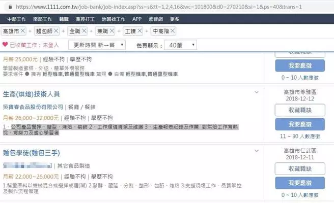This screenshot has height=203, width=334.
Task: Remove the 高雄市 filter tag
Action: click(x=23, y=31)
